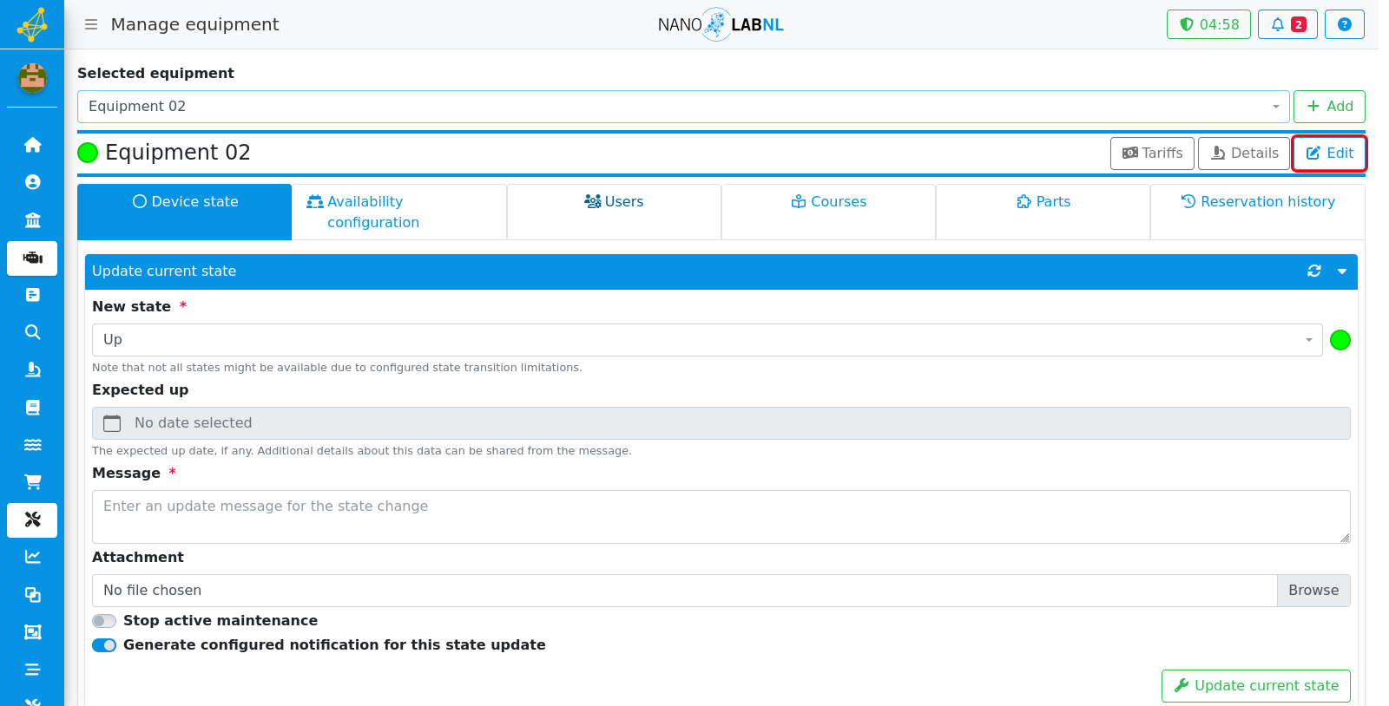Open the home icon in sidebar
This screenshot has width=1389, height=706.
point(32,145)
